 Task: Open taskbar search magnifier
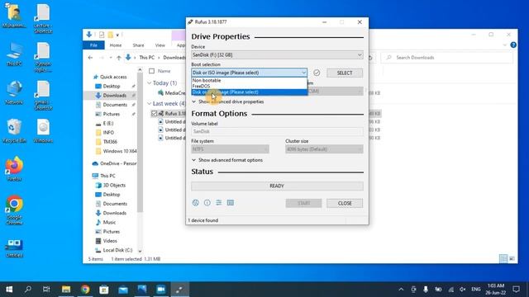tap(28, 290)
